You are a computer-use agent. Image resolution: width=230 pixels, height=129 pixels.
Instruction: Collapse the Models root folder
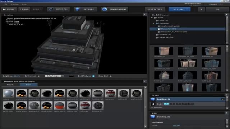[152, 18]
